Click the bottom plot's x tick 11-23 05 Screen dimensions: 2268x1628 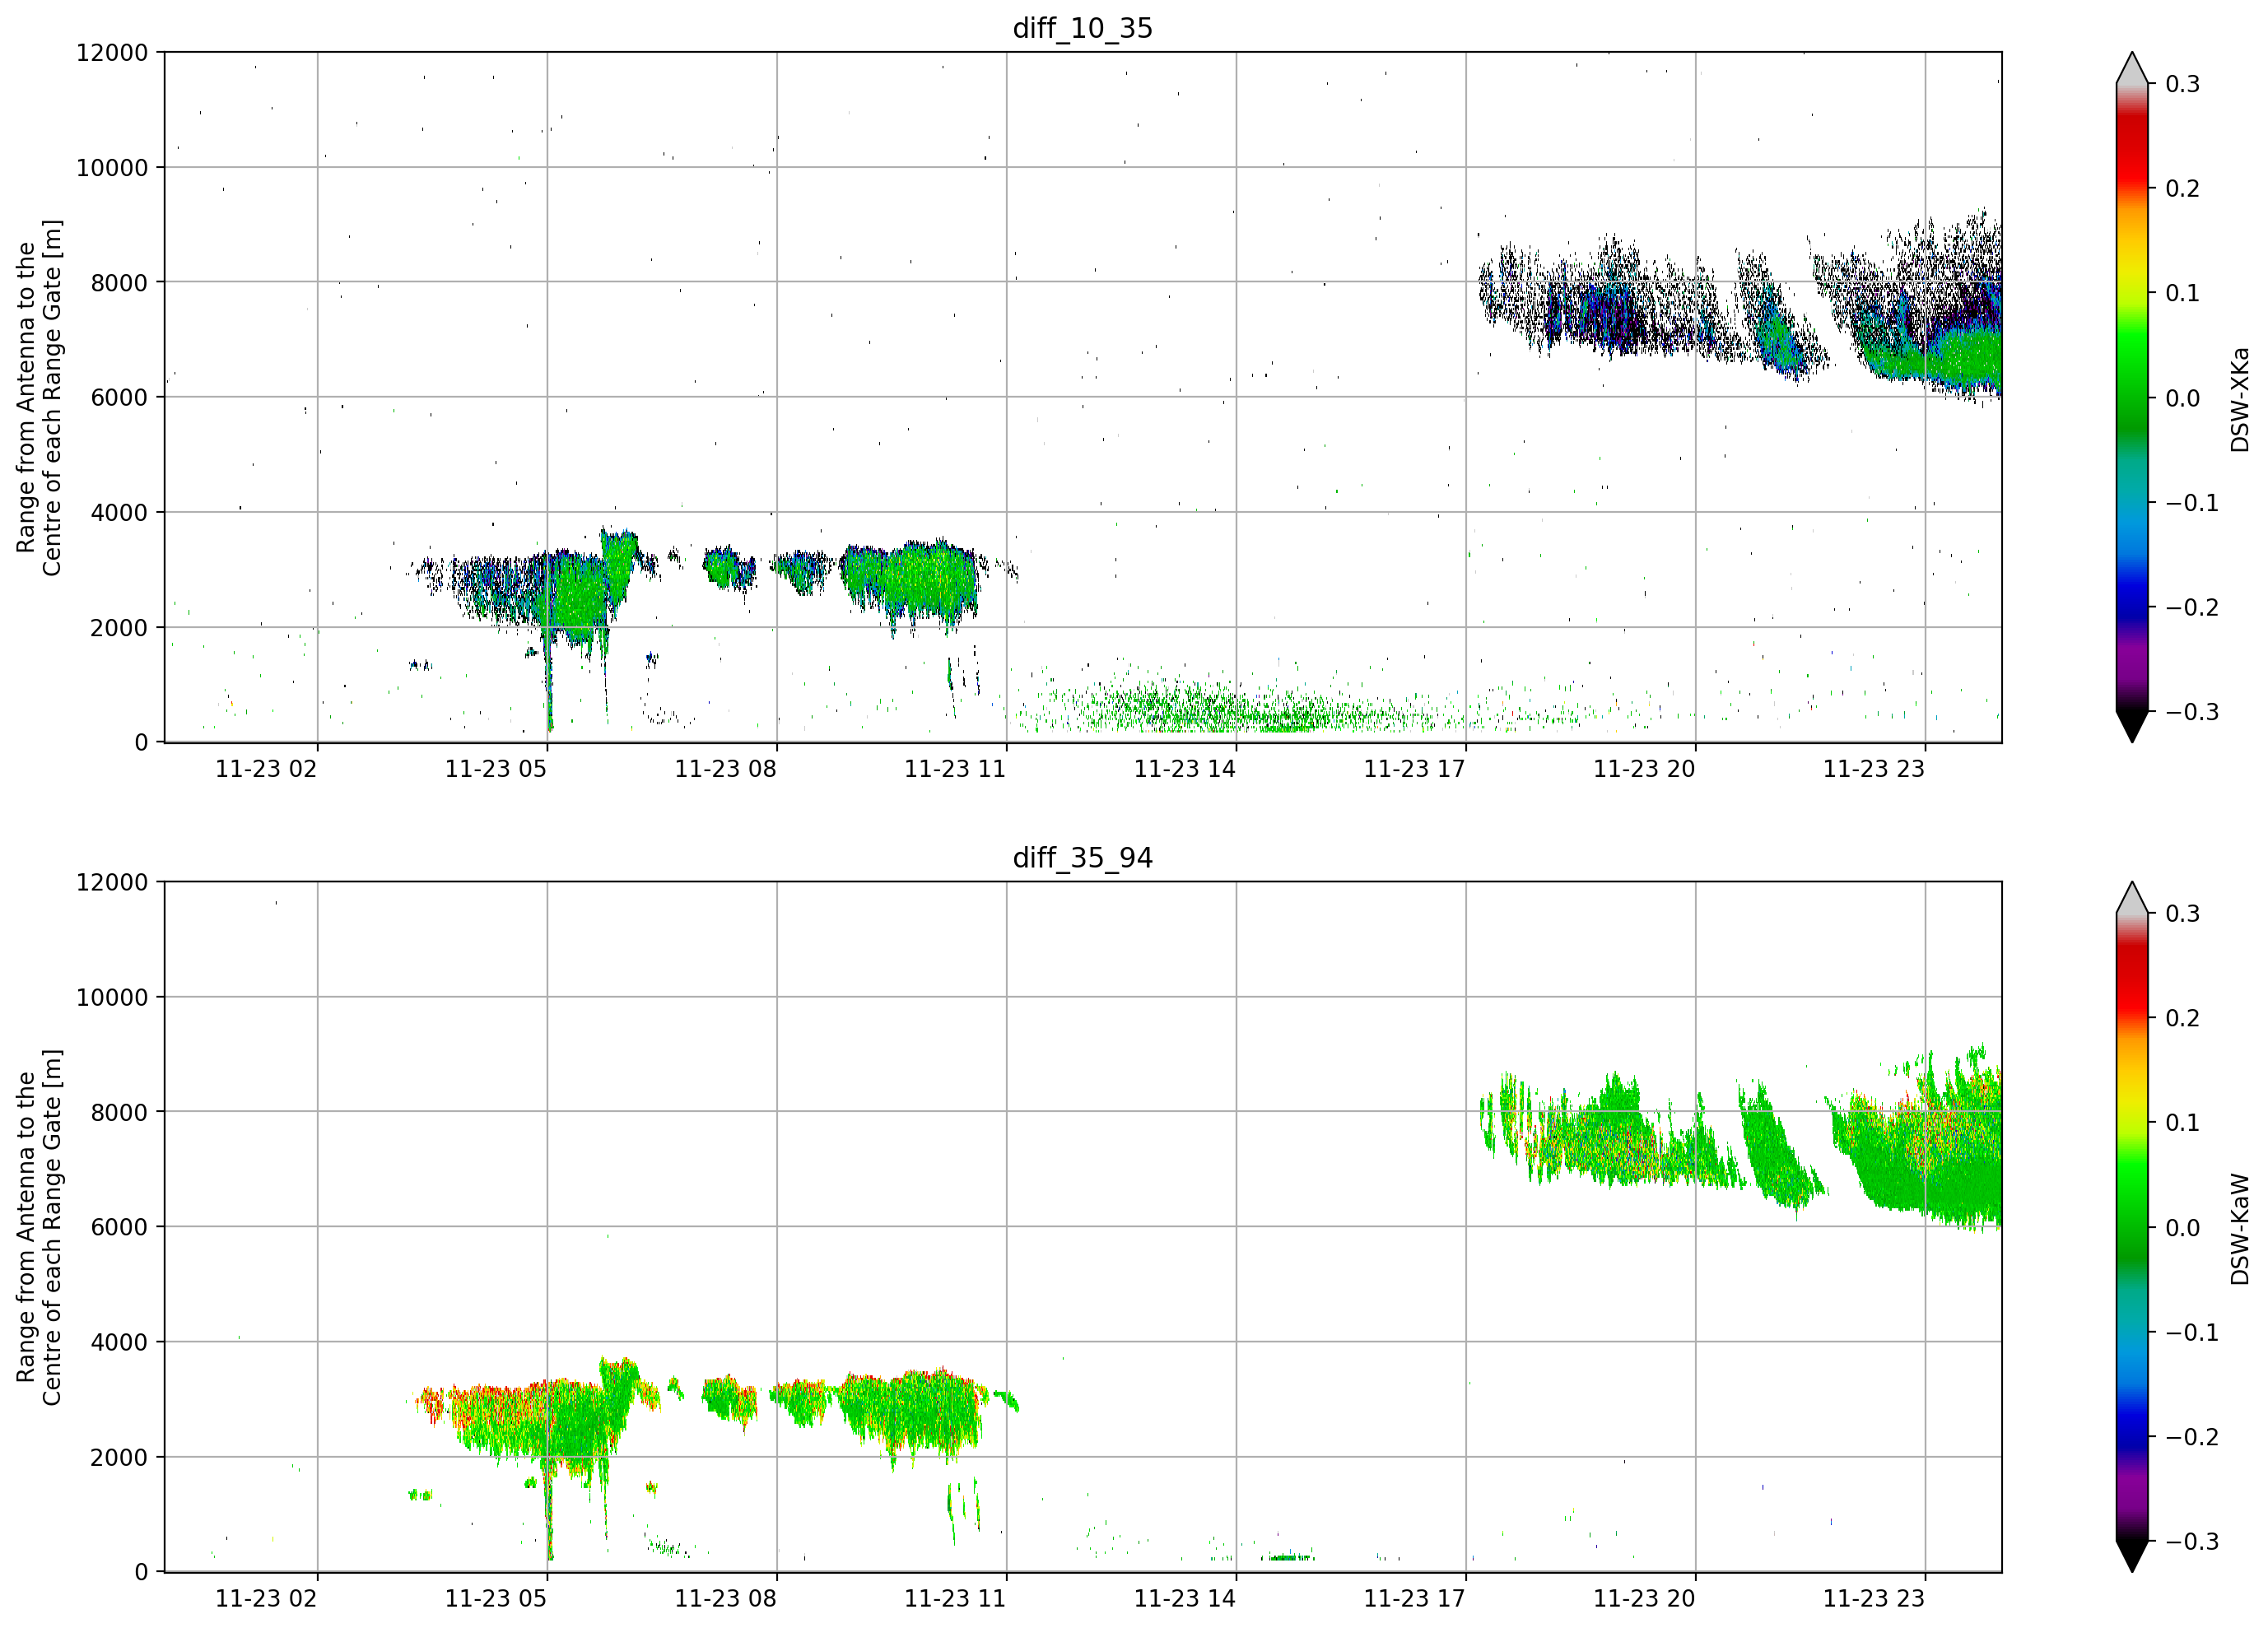pyautogui.click(x=496, y=1598)
